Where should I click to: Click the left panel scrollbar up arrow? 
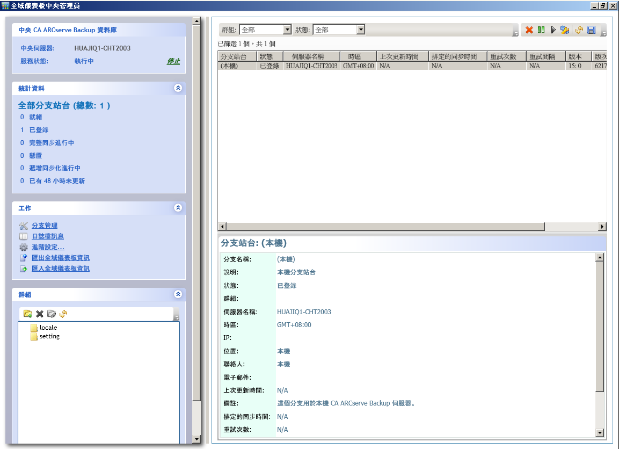(x=196, y=21)
